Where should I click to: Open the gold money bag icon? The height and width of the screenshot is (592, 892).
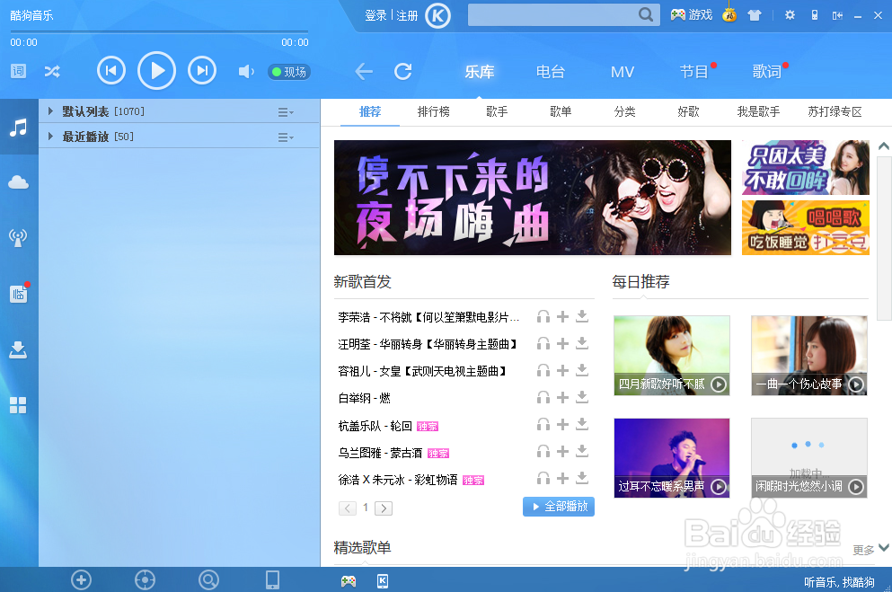[x=729, y=14]
